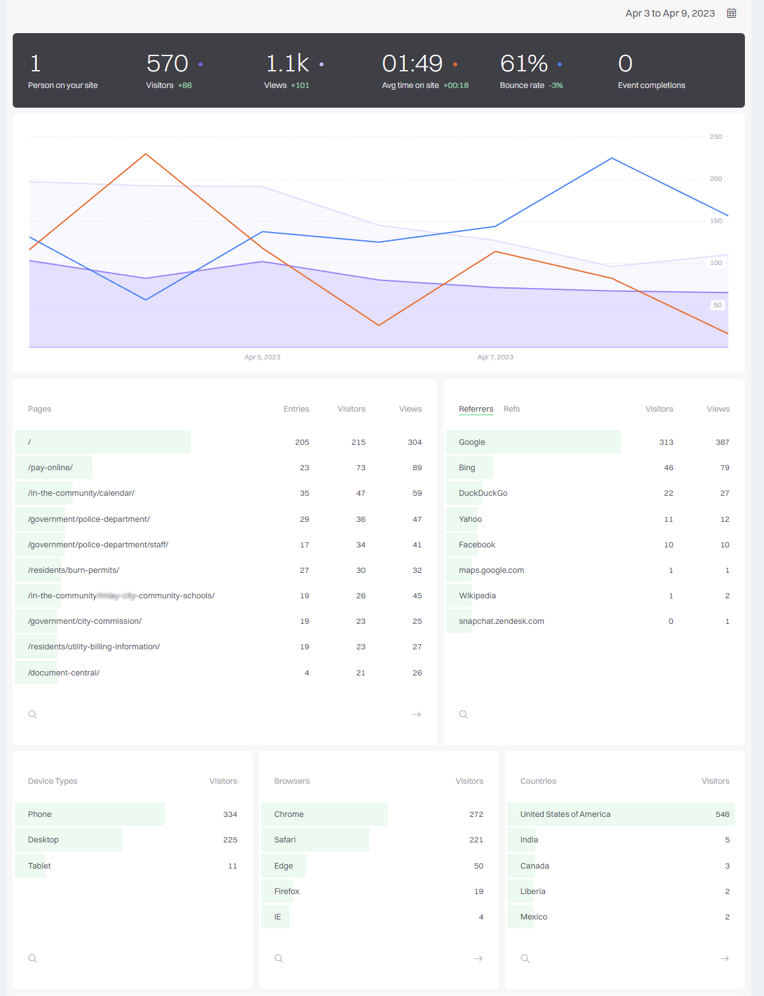Open the /pay-online/ page row
Image resolution: width=764 pixels, height=996 pixels.
[50, 468]
